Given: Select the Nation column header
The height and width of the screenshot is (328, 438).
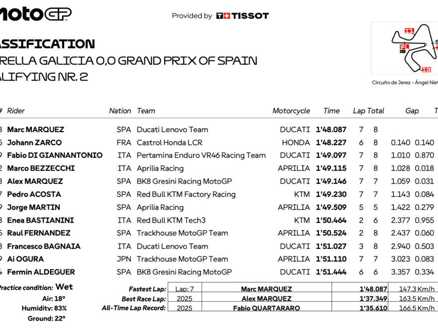Looking at the screenshot, I should (120, 111).
